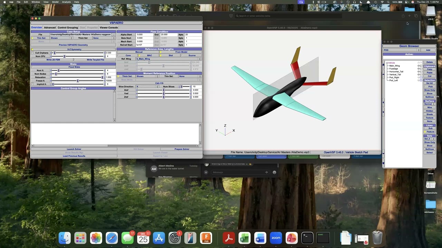Toggle Feature lines in Geom Browser
Viewport: 442px width, 248px height.
pyautogui.click(x=430, y=132)
